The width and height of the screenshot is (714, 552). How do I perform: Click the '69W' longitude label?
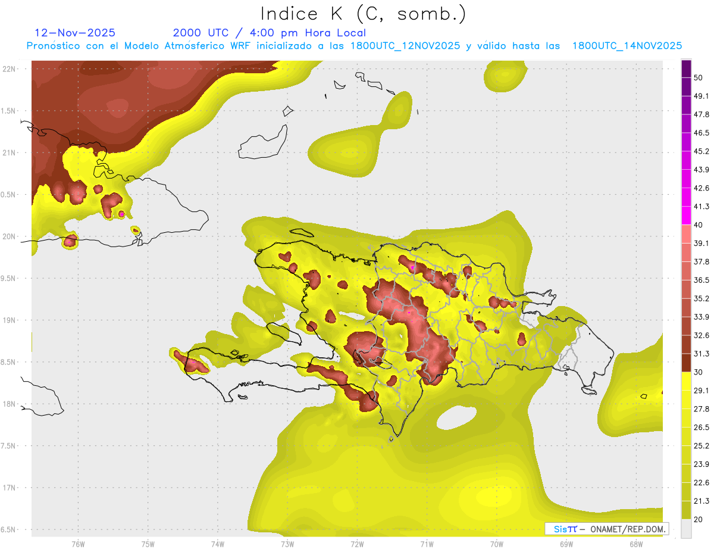coord(566,544)
